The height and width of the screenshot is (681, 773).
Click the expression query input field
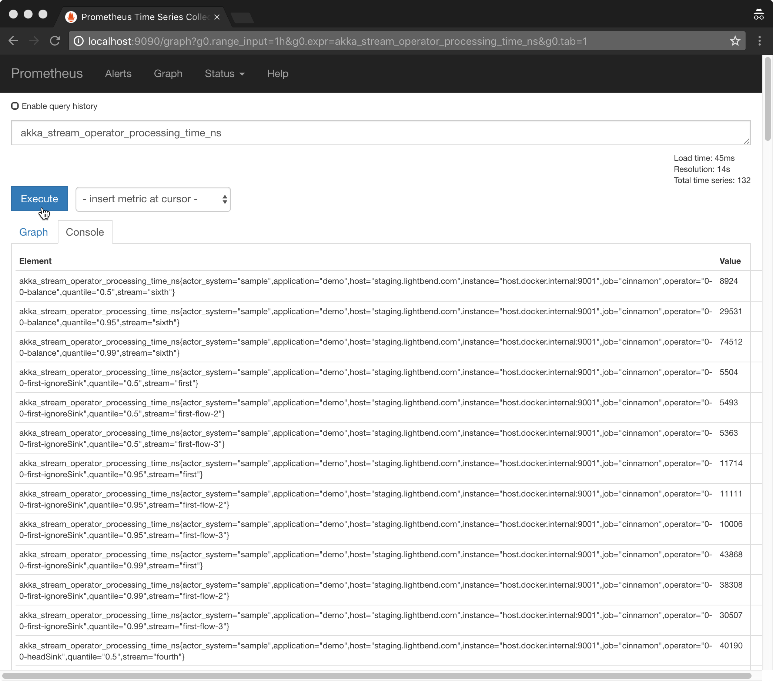pyautogui.click(x=381, y=133)
